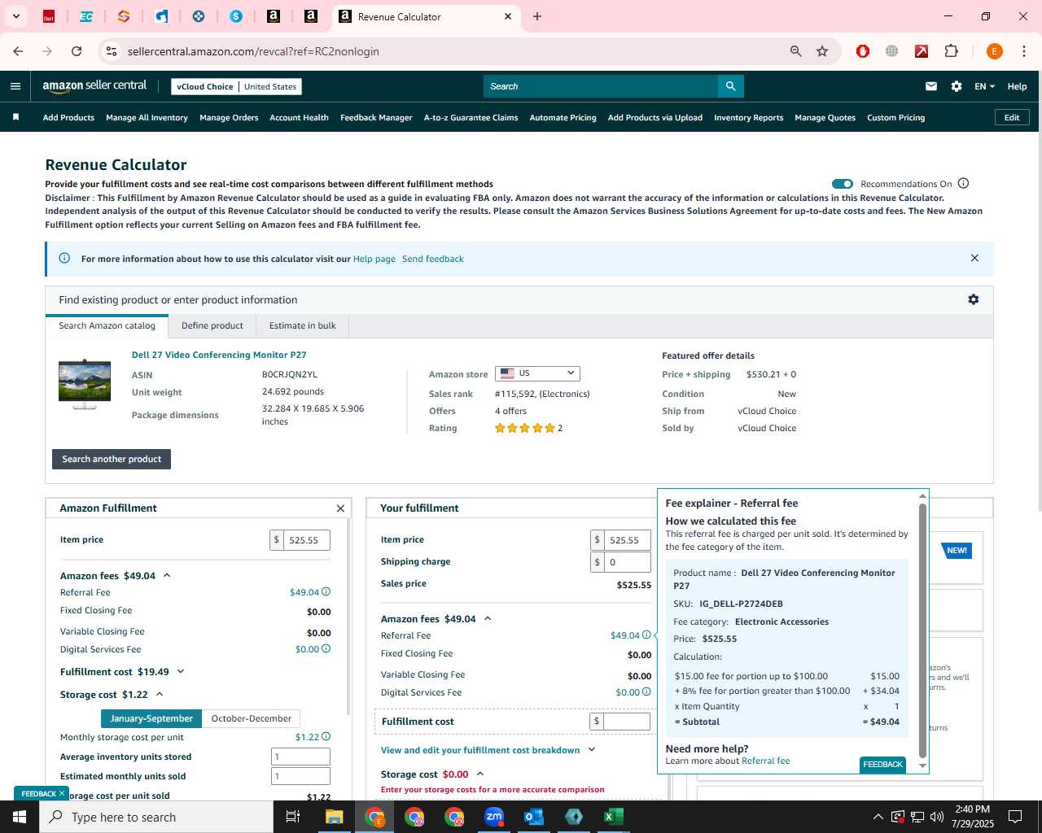Click FEEDBACK button in fee explainer
The height and width of the screenshot is (833, 1042).
(x=882, y=765)
